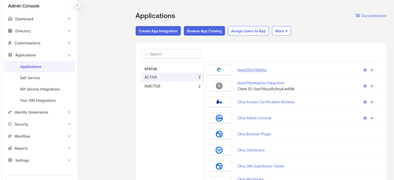The width and height of the screenshot is (394, 180).
Task: Click jward19prealpha-integration gear logo
Action: (219, 86)
